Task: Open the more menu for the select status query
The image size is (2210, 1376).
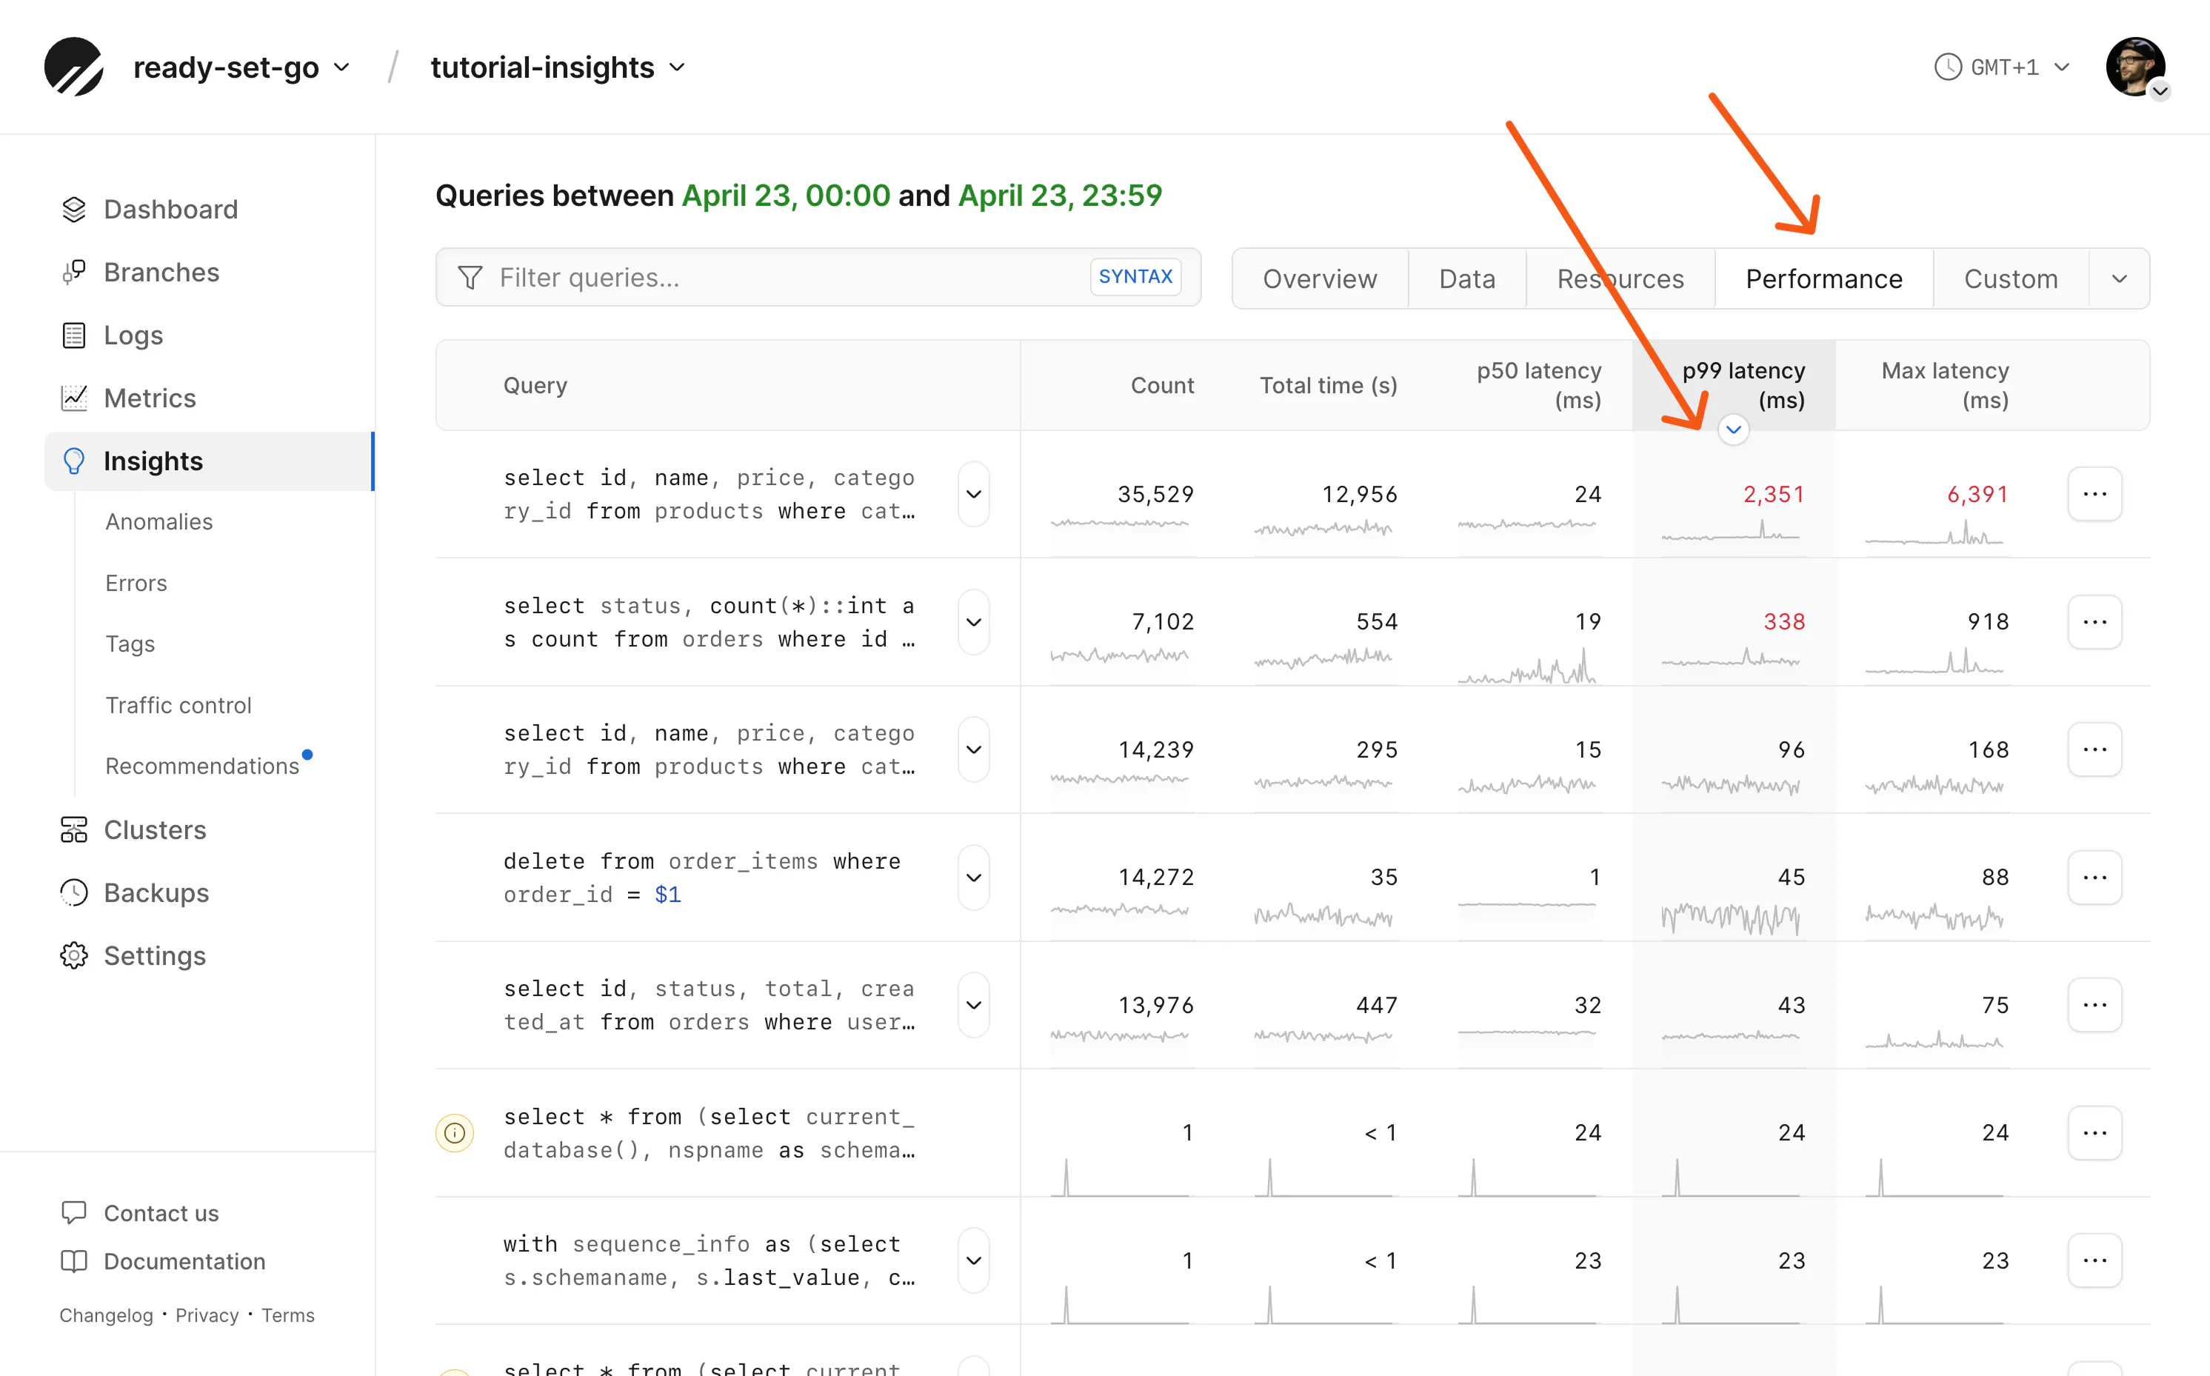Action: (2094, 623)
